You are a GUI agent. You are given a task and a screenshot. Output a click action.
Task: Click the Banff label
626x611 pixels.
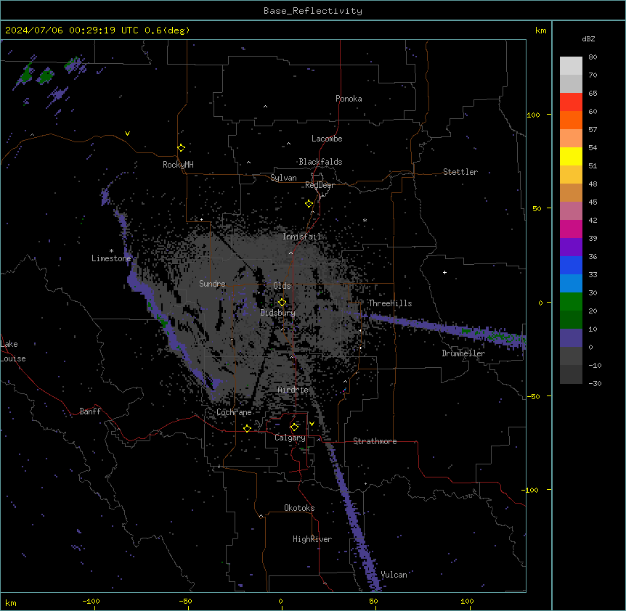(90, 411)
